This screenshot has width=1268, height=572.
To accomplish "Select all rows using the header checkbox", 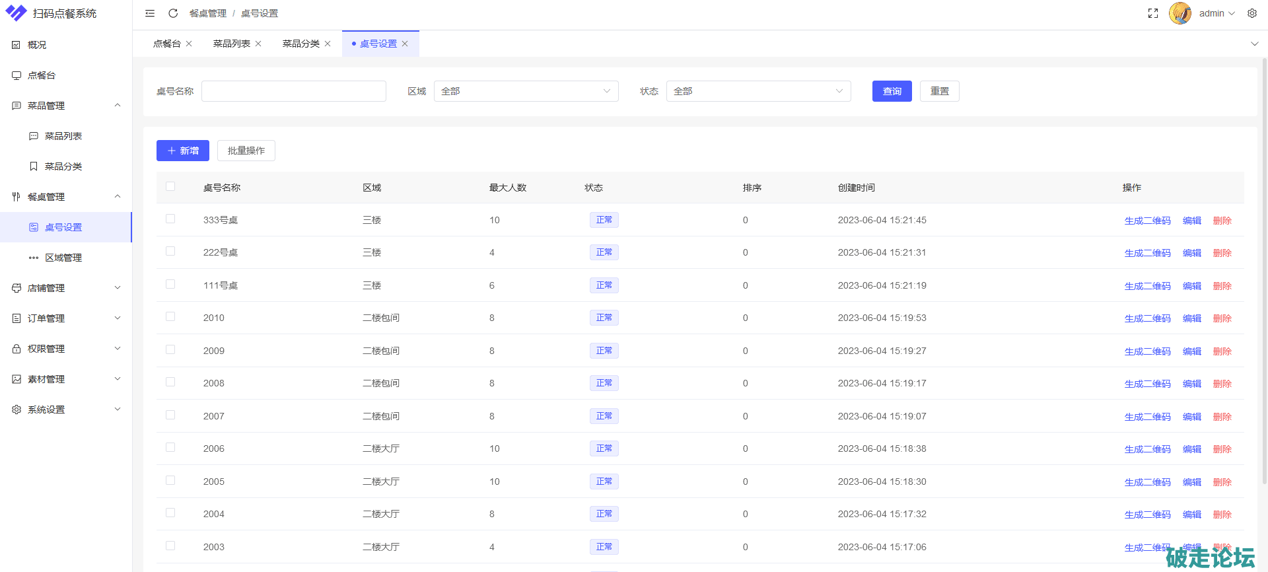I will 170,187.
